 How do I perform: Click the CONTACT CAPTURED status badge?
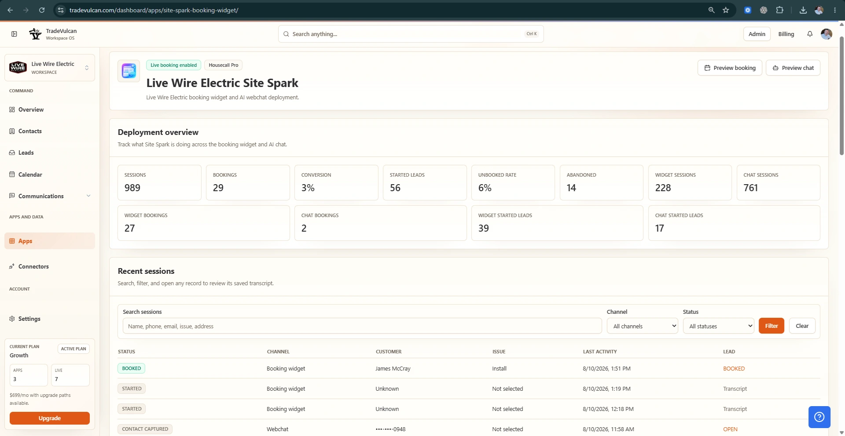click(x=145, y=429)
